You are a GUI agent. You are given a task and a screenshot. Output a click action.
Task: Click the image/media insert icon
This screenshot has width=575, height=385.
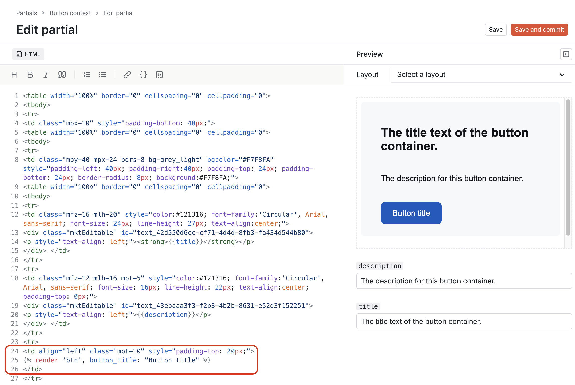tap(159, 74)
